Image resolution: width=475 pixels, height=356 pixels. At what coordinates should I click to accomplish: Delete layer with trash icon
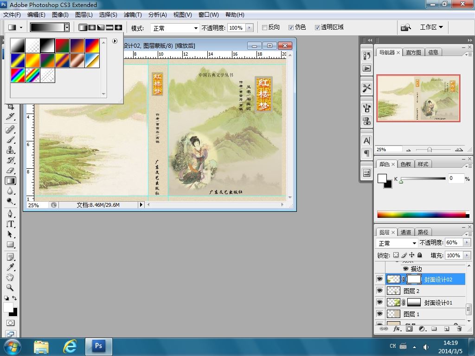pyautogui.click(x=459, y=329)
